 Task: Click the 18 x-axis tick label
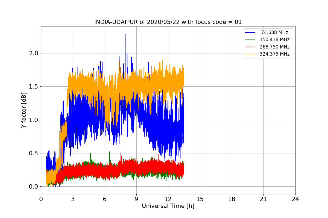click(232, 199)
